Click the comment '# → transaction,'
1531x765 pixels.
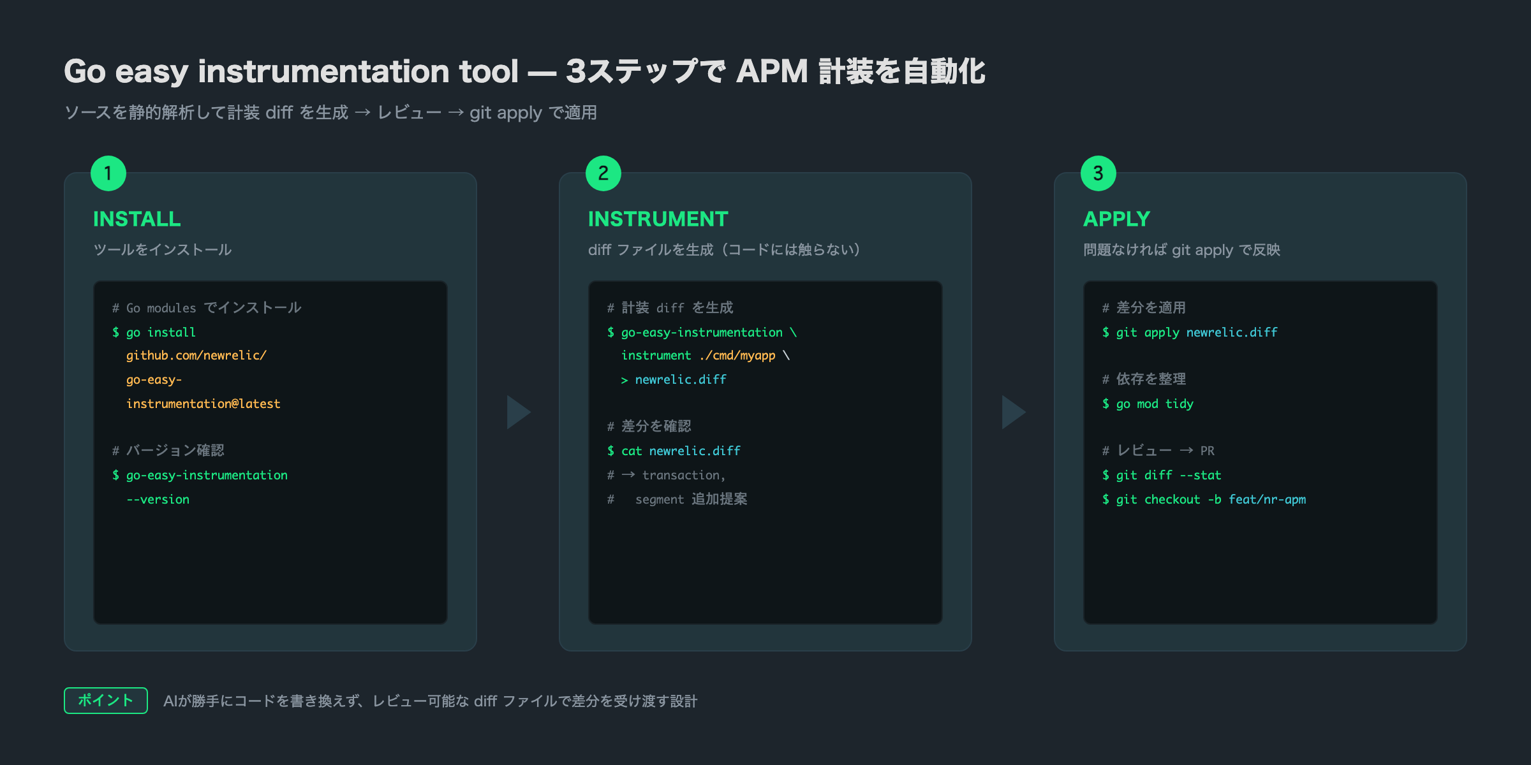tap(667, 476)
